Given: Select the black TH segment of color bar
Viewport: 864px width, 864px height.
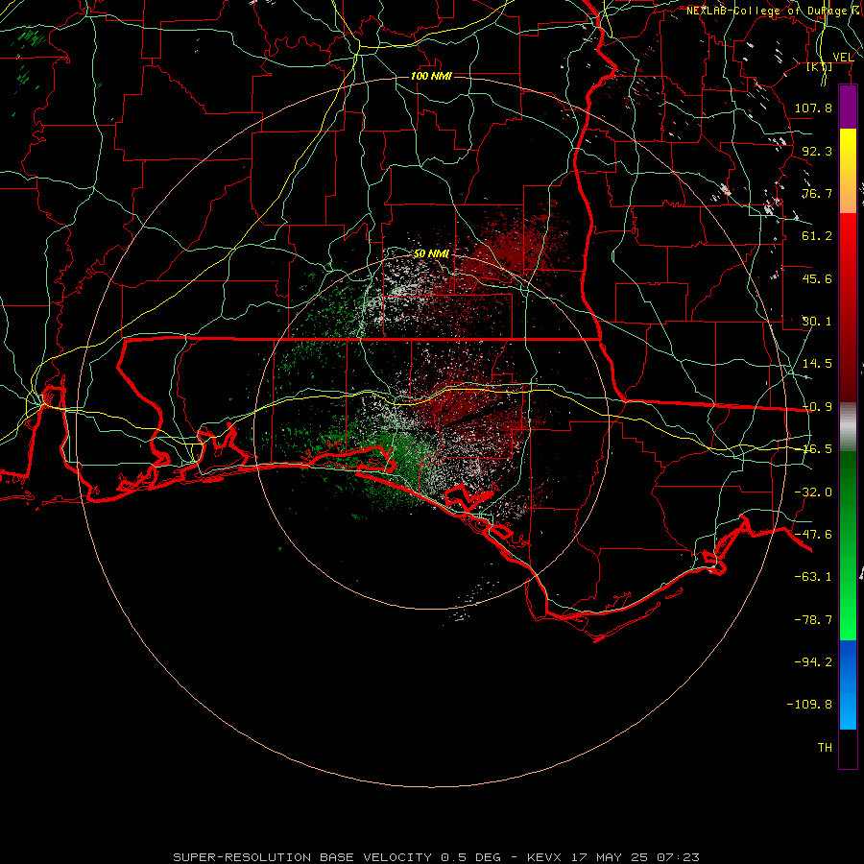Looking at the screenshot, I should [x=848, y=748].
